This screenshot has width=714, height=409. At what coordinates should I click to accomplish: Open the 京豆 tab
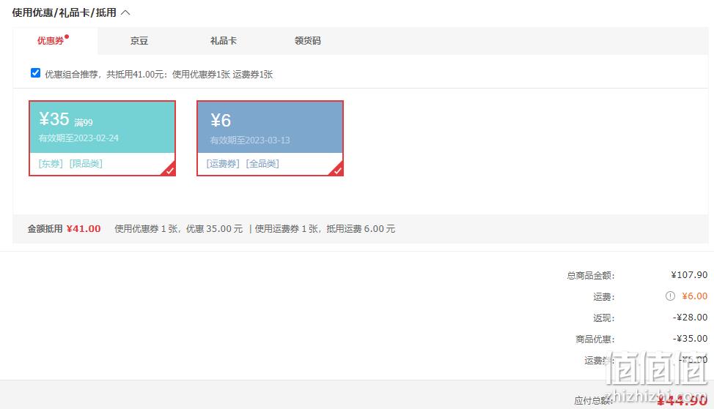139,41
